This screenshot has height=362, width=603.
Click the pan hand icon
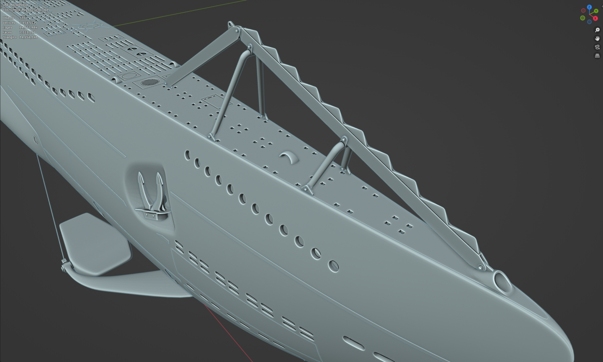click(597, 39)
